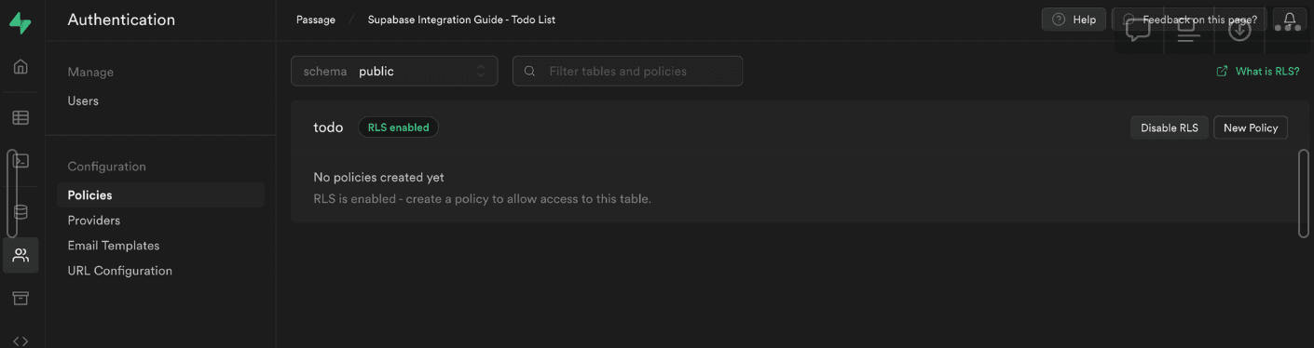Expand the schema public dropdown
1314x348 pixels.
[x=394, y=71]
